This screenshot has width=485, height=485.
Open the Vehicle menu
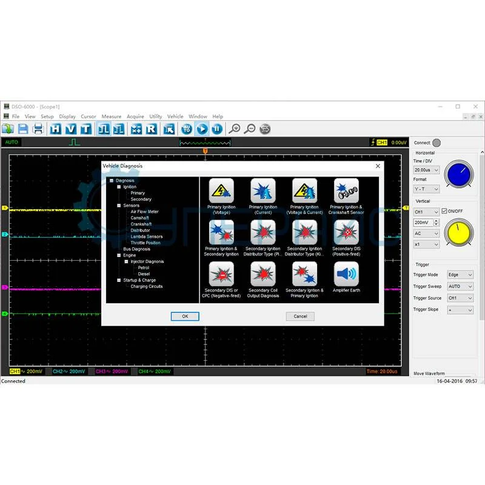(x=175, y=116)
